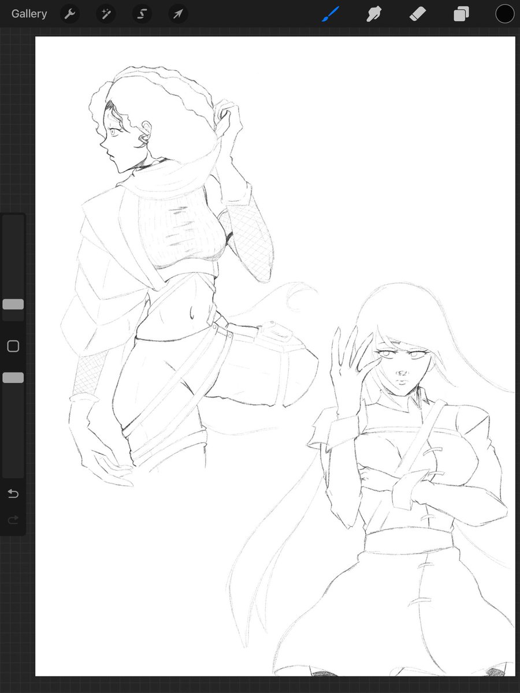Adjust the brush opacity slider handle

[13, 378]
